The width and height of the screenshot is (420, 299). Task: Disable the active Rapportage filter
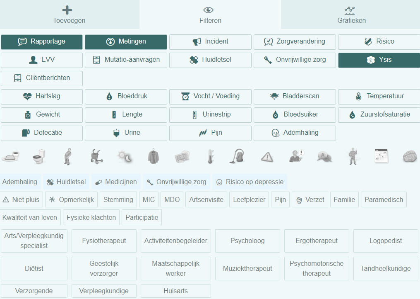(x=42, y=41)
